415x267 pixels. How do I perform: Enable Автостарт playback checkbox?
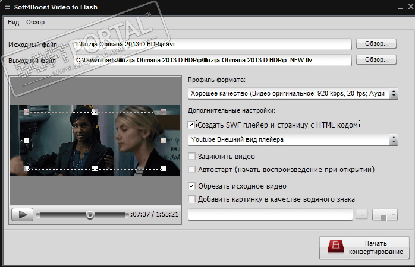pos(191,169)
